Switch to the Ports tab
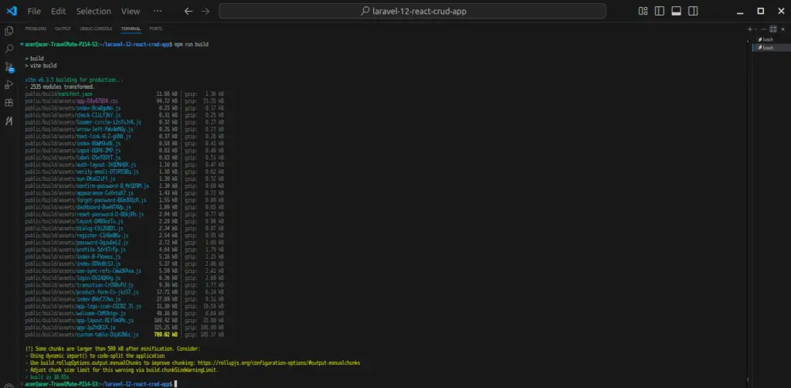The image size is (791, 388). coord(156,29)
